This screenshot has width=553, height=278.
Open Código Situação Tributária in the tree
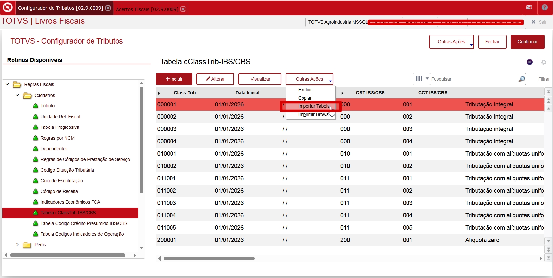(x=67, y=170)
